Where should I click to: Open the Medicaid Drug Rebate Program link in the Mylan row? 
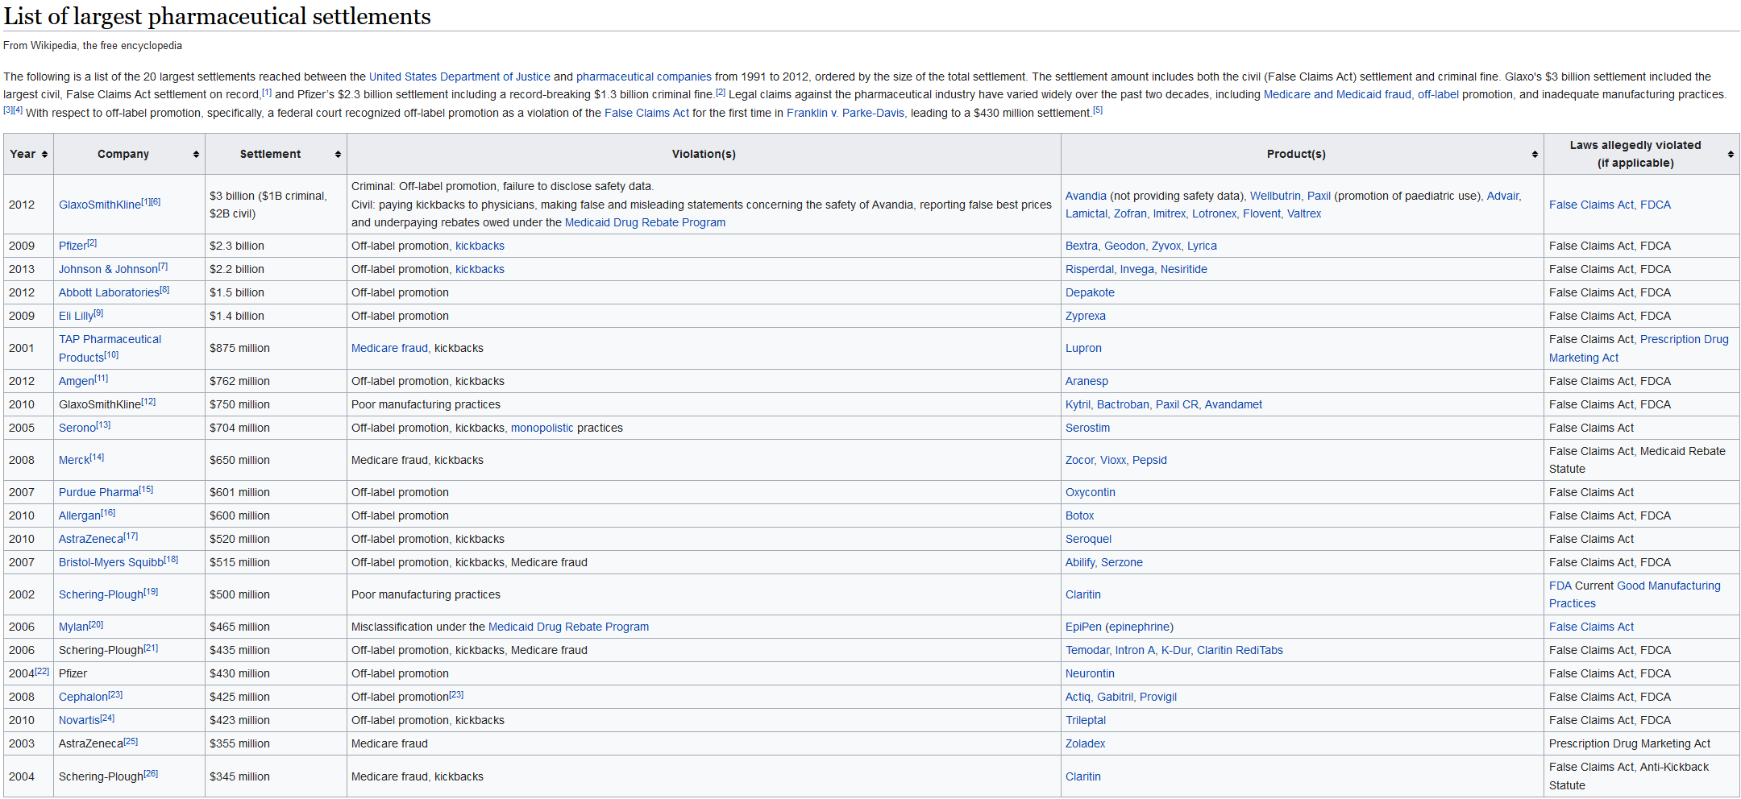568,627
